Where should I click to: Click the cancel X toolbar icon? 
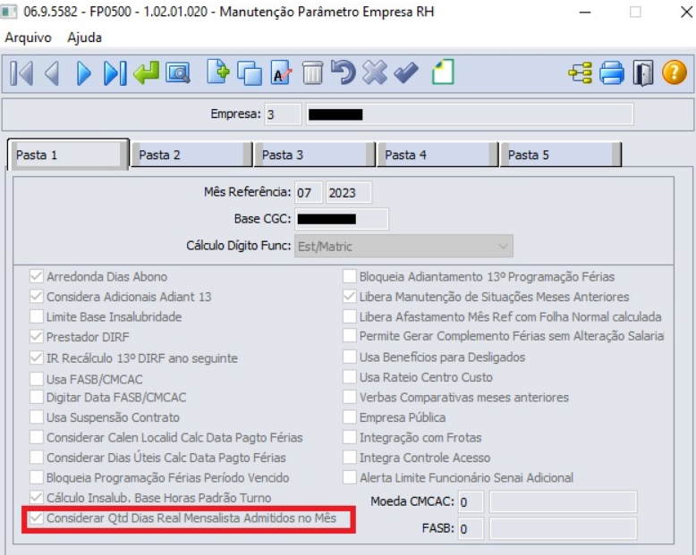(x=375, y=72)
